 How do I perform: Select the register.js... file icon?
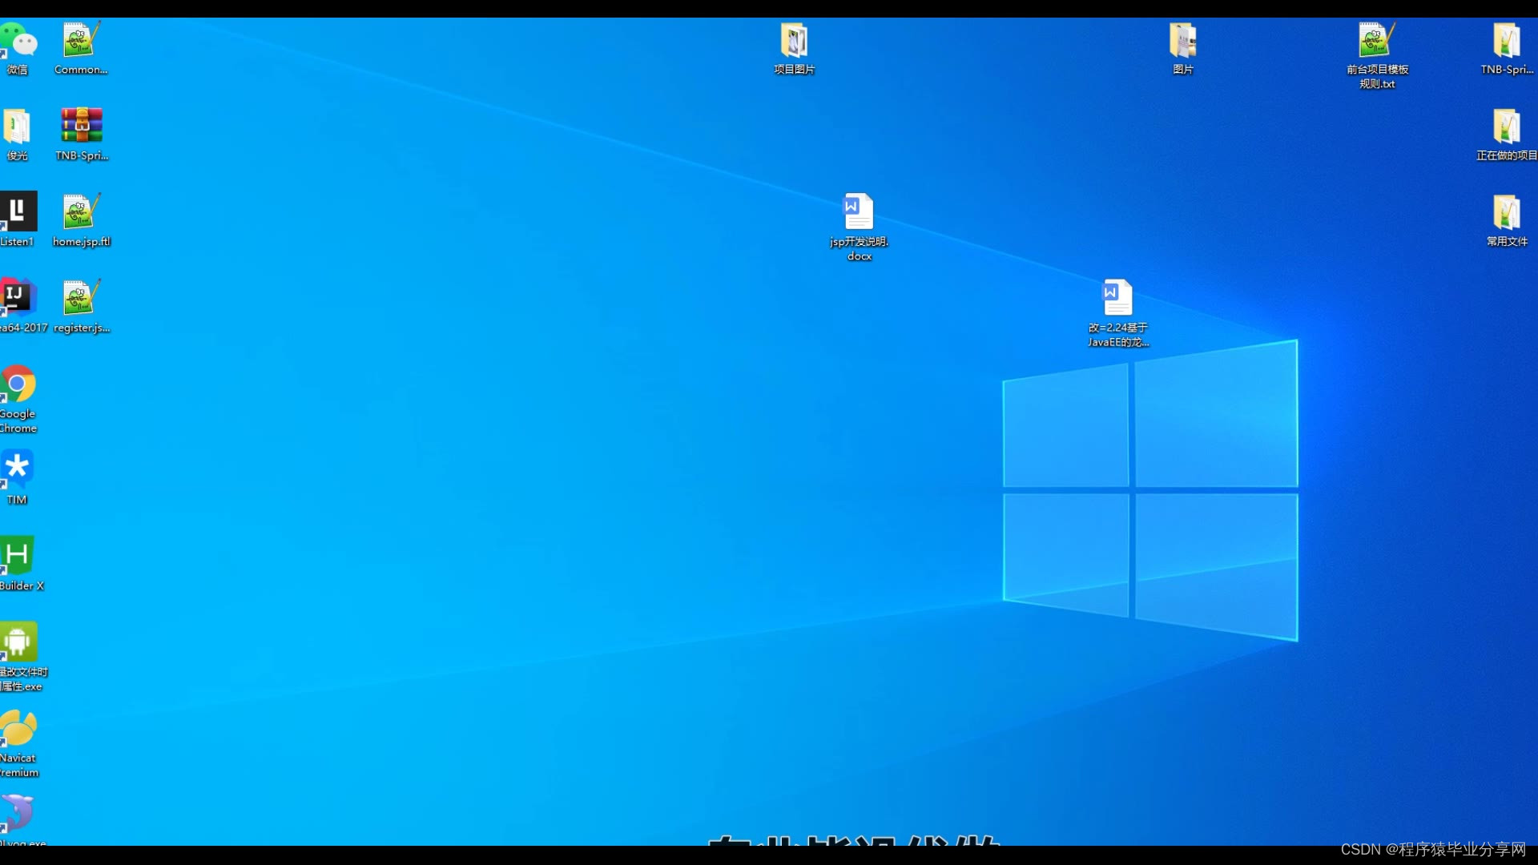tap(80, 299)
